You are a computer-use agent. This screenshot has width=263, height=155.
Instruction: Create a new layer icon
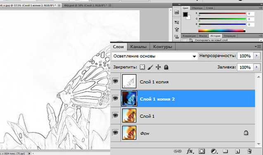tap(237, 151)
